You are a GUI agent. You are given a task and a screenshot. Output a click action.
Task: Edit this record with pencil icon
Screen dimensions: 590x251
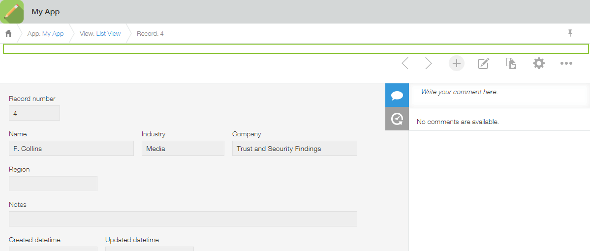[x=484, y=63]
